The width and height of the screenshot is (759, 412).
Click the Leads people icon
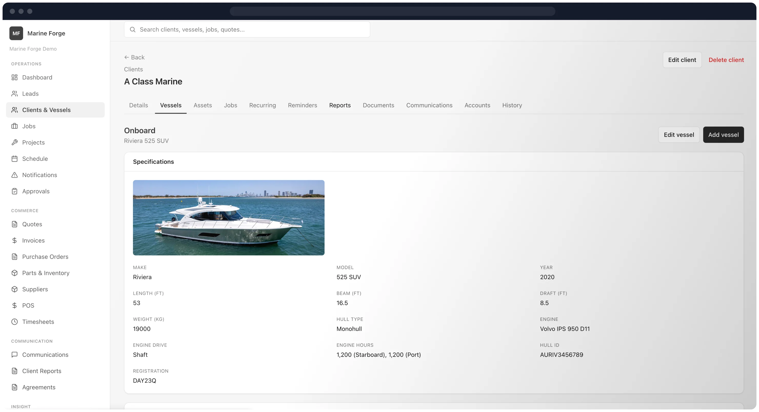coord(14,93)
